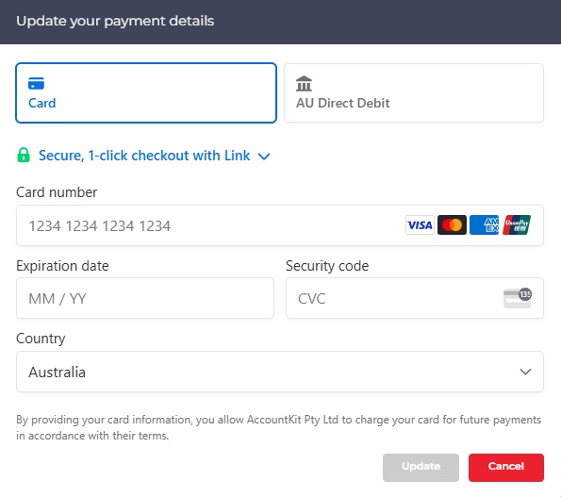Click the Update your payment details header
This screenshot has width=561, height=497.
[x=115, y=21]
